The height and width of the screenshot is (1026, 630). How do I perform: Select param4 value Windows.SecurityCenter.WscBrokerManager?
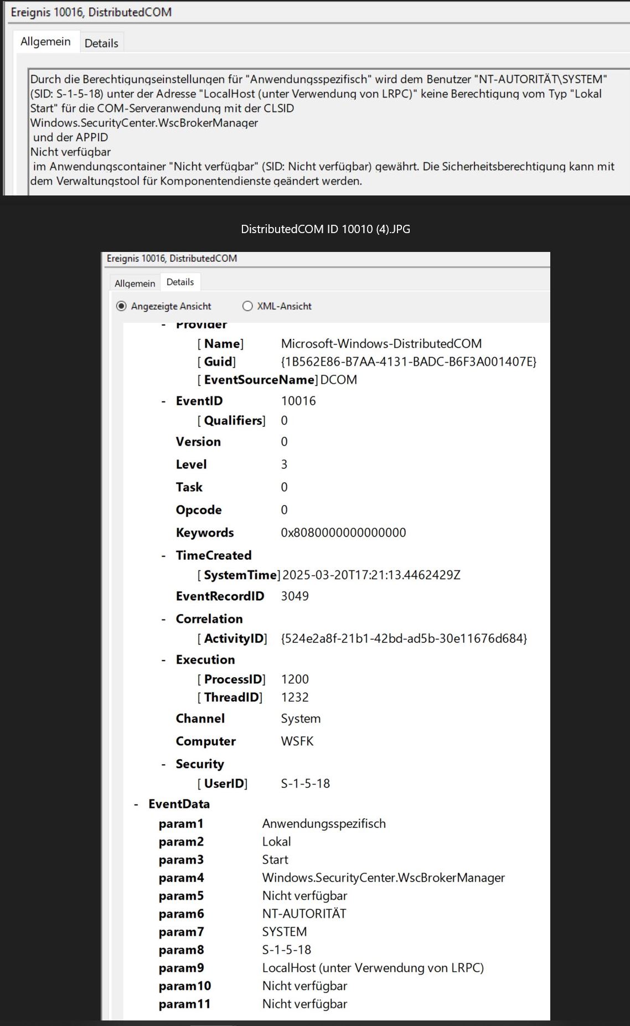pyautogui.click(x=384, y=878)
